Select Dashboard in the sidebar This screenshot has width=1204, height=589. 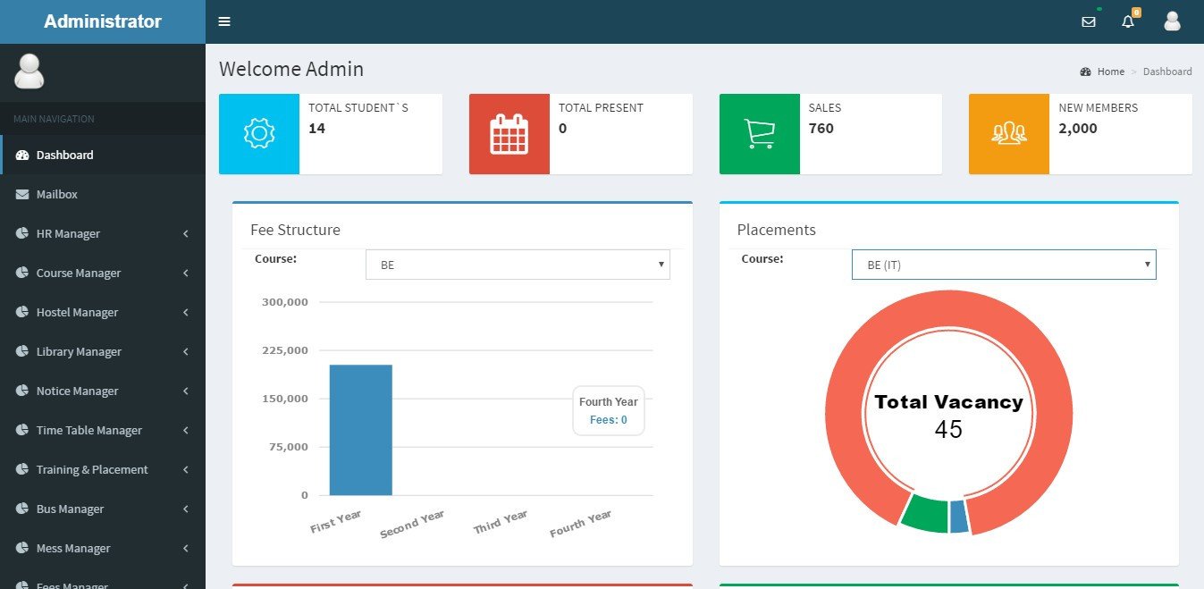pyautogui.click(x=65, y=155)
